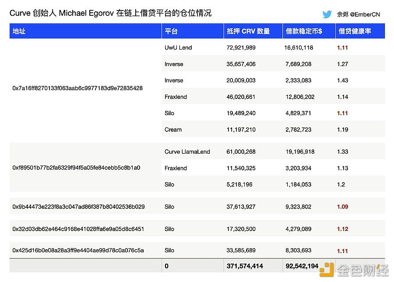Select address 0xf89501b77b2fa6329f94f5a05fe84cebb5c8b1a0

tap(76, 168)
